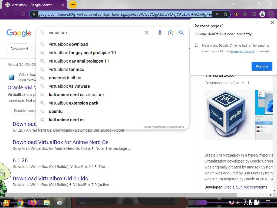Open the tab search dropdown chevron
Screen dimensions: 277x208
coord(233,4)
